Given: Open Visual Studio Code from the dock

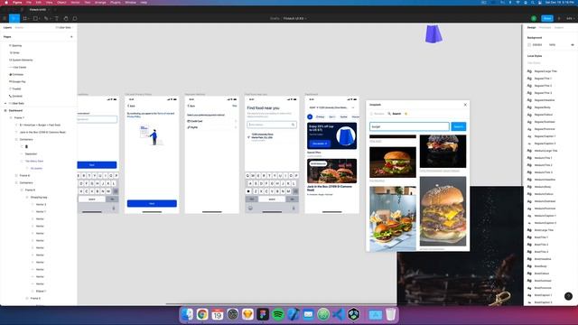Looking at the screenshot, I should click(339, 314).
